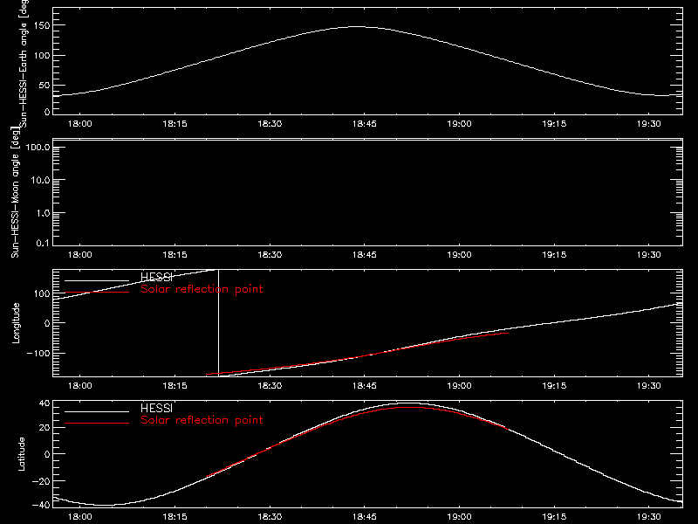The width and height of the screenshot is (698, 524).
Task: Click 19:00 time label under Moon angle plot
Action: (x=460, y=255)
